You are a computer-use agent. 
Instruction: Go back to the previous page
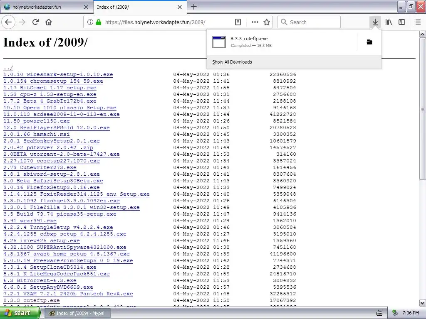[8, 22]
